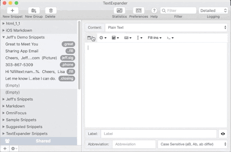
Task: Click the Shared people icon
Action: (7, 141)
